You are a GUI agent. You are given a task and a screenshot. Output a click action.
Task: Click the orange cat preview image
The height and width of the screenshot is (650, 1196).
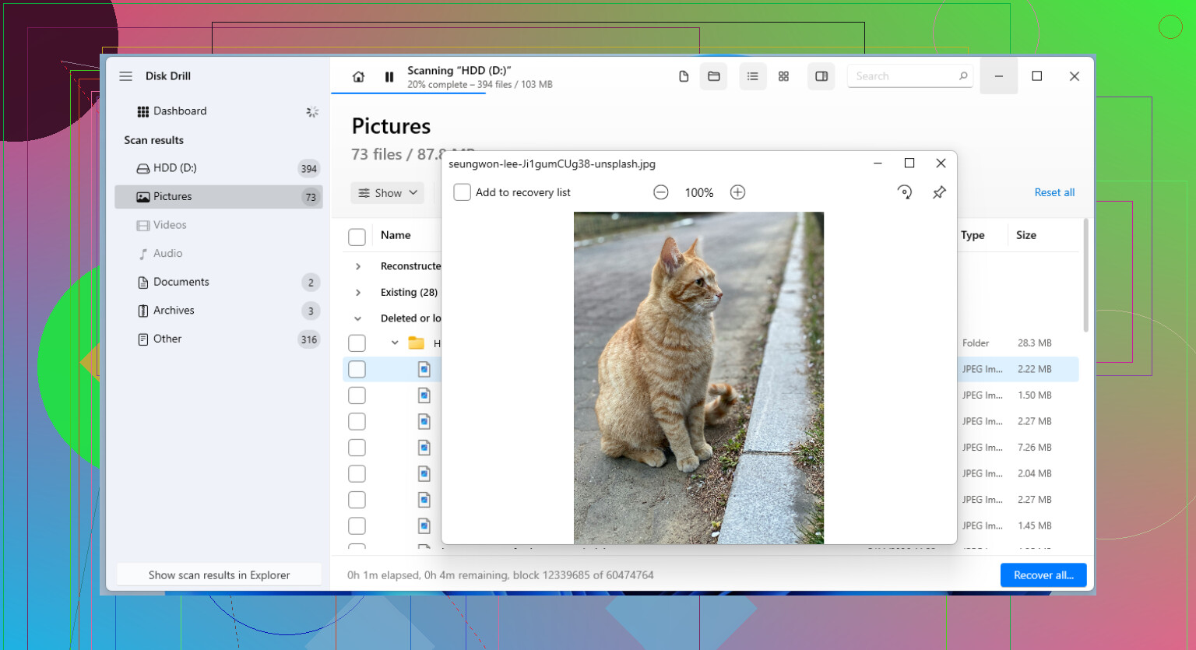click(x=698, y=378)
